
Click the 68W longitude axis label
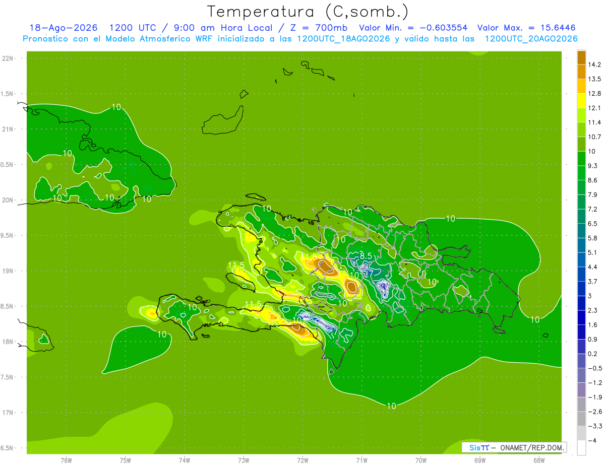click(538, 460)
